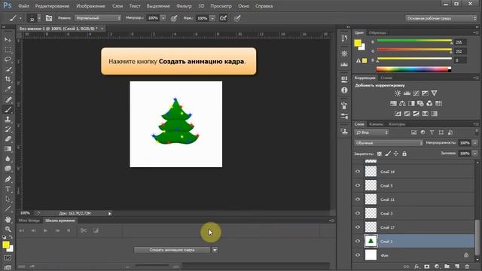Open the Изображение menu
The image size is (482, 271).
[x=90, y=6]
